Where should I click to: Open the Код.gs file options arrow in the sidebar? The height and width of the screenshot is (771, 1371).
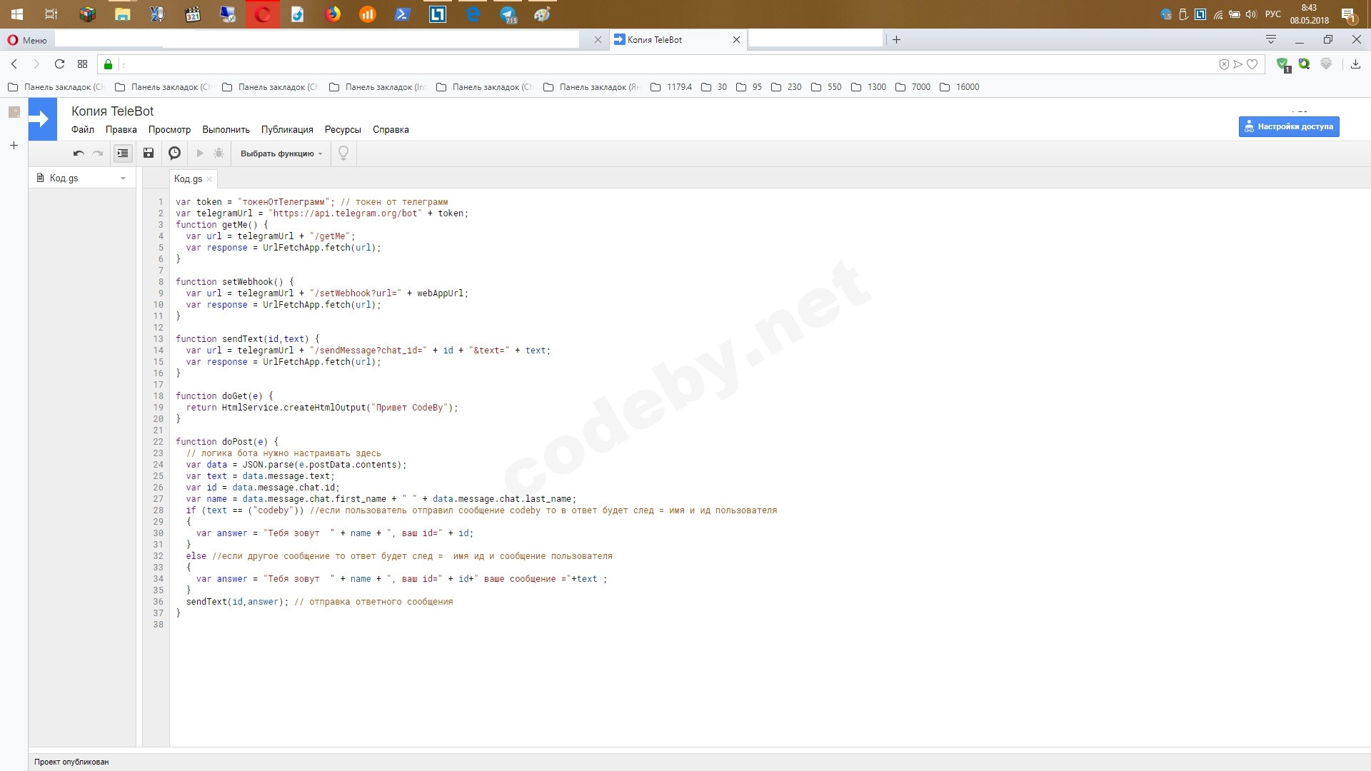[x=123, y=178]
